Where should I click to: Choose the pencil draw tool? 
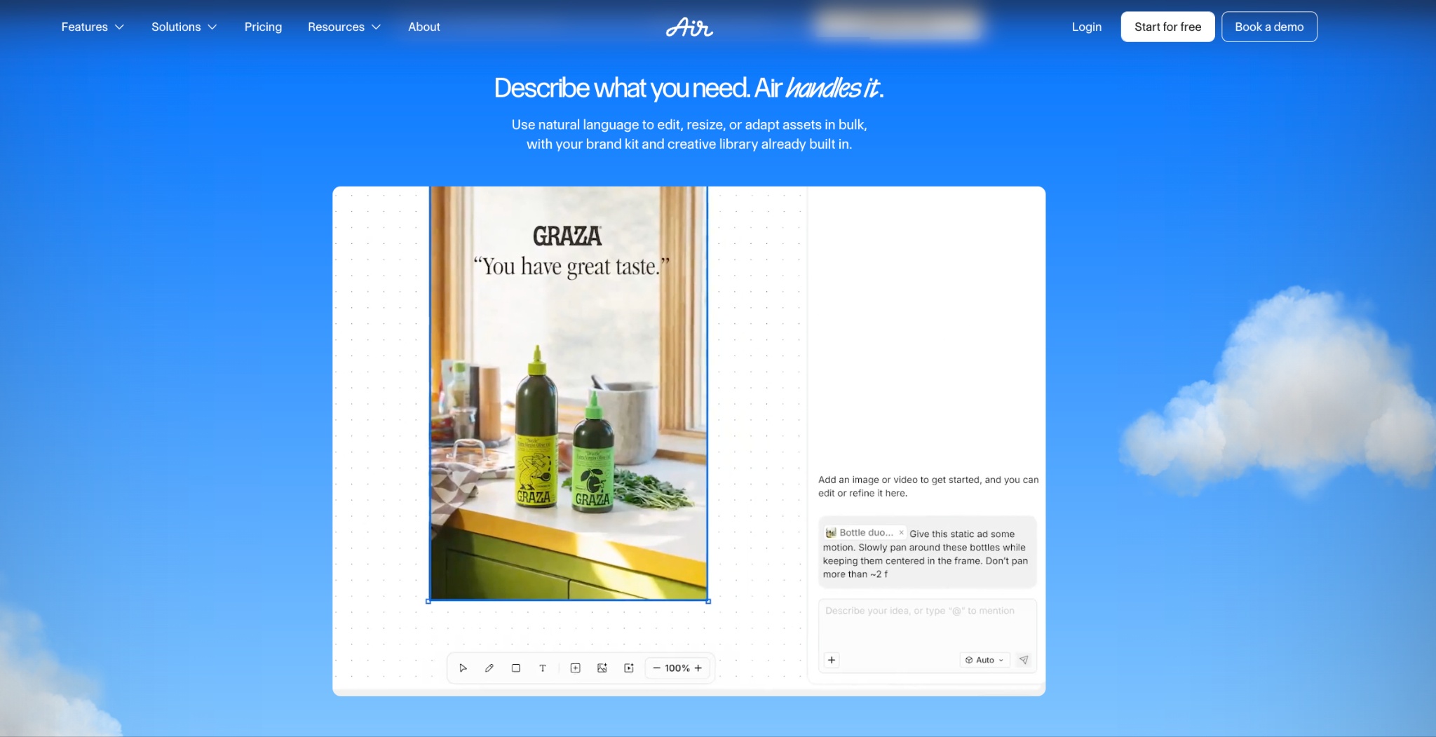pos(489,668)
